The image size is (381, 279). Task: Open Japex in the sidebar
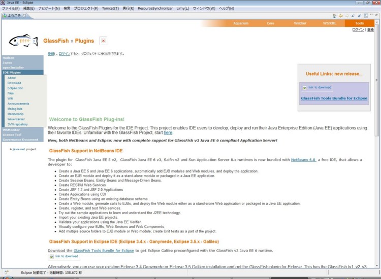[7, 62]
